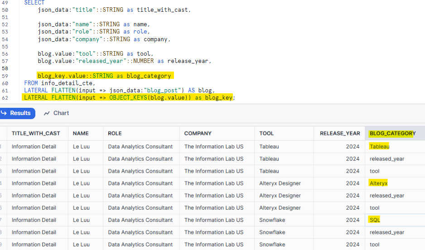The width and height of the screenshot is (425, 250).
Task: Click the highlighted Alteryx cell in BLOG_CATEGORY
Action: click(x=378, y=183)
